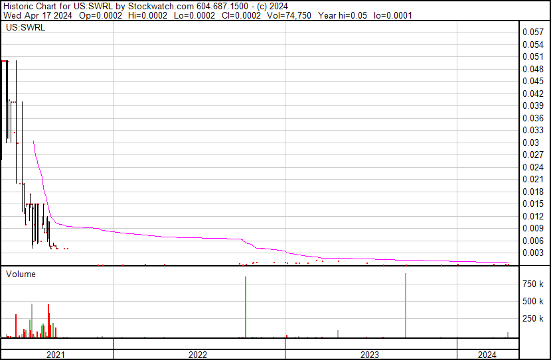
Task: Click the US:SWRL ticker label in chart
Action: (x=25, y=27)
